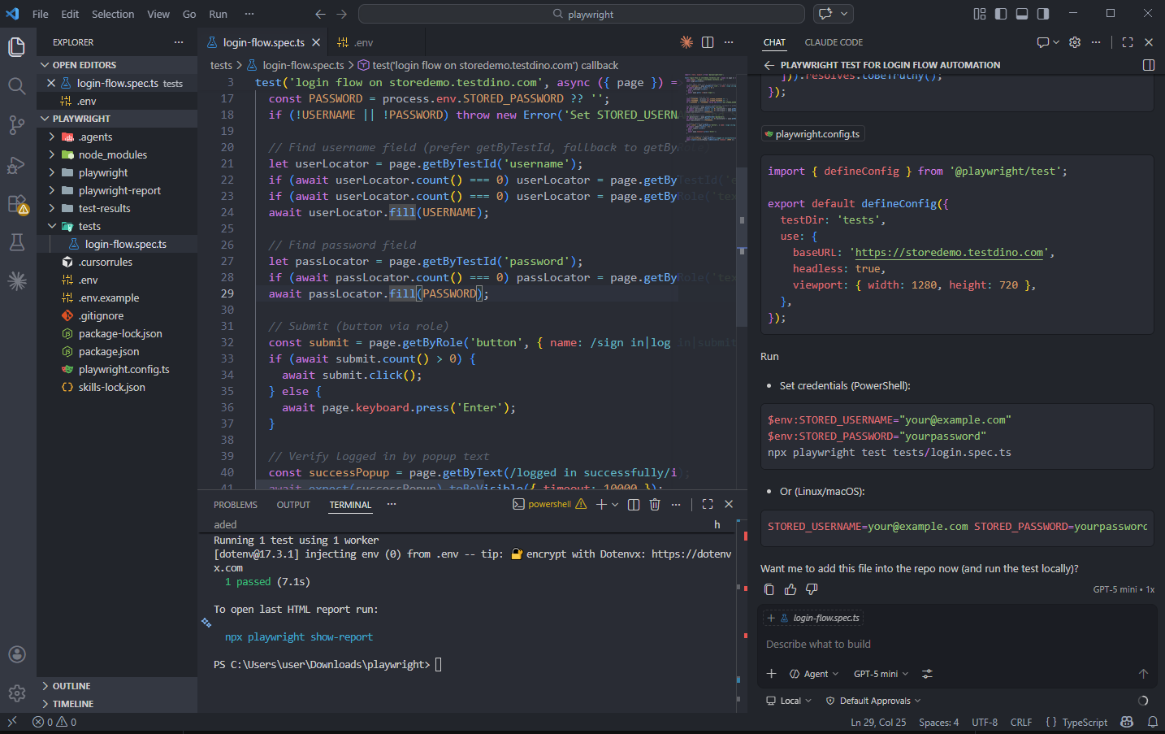Open the Source Control view

(x=16, y=124)
